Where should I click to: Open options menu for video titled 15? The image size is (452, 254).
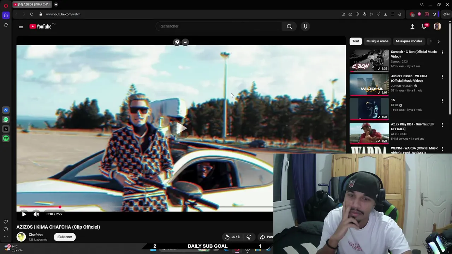point(442,101)
